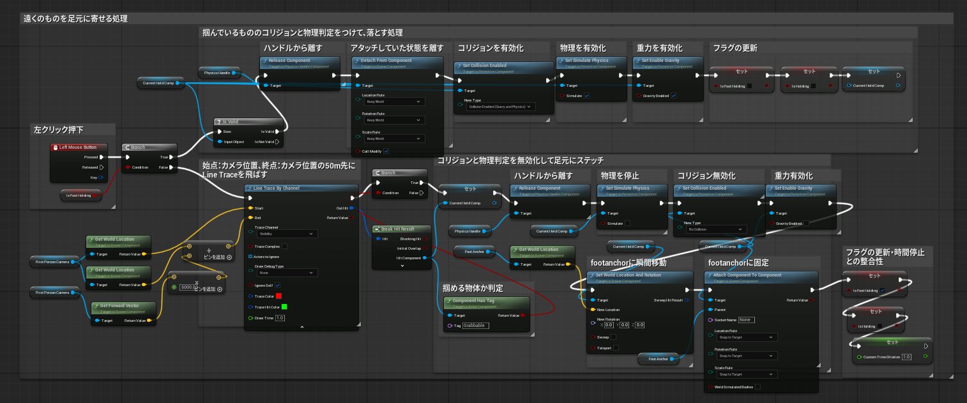Viewport: 967px width, 403px height.
Task: Uncheck the Ignore Self checkbox
Action: pyautogui.click(x=278, y=285)
